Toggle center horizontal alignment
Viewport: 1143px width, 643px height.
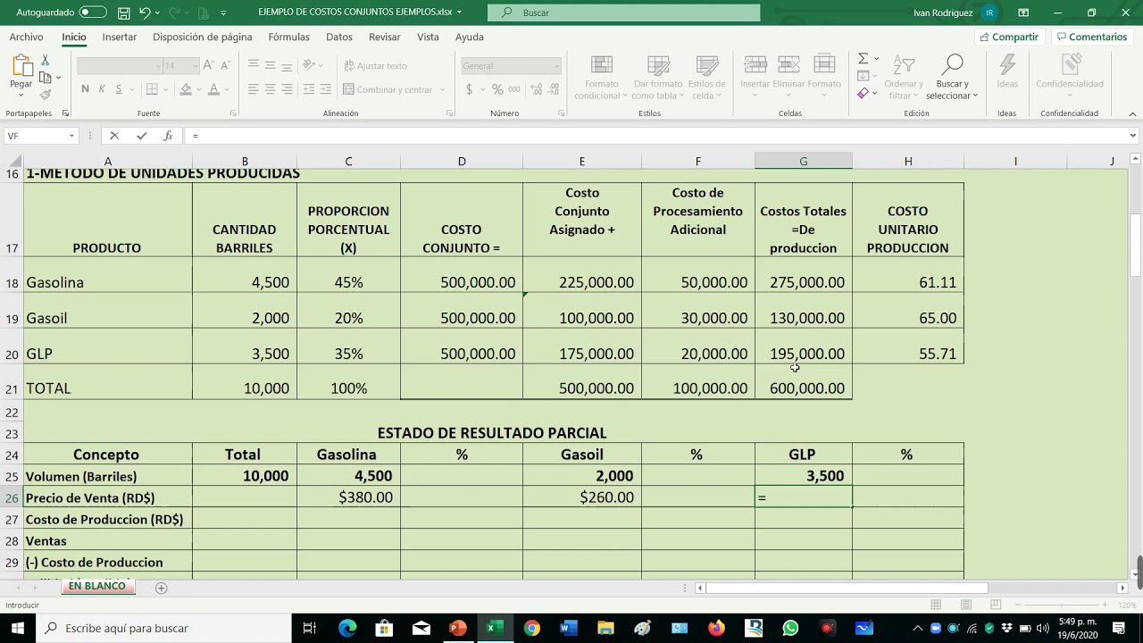271,89
